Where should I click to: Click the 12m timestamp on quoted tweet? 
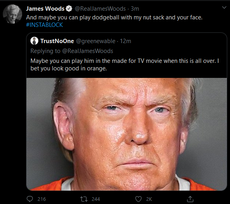click(125, 41)
